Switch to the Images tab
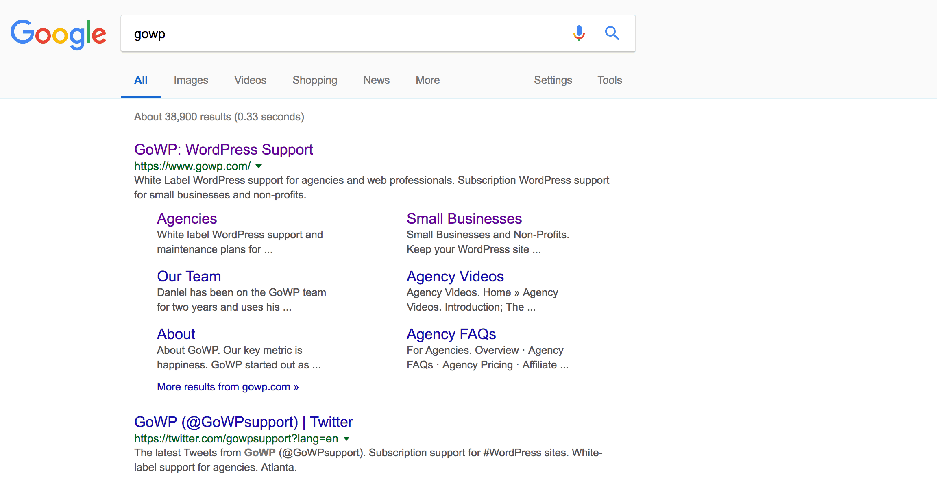Viewport: 937px width, 488px height. coord(191,80)
